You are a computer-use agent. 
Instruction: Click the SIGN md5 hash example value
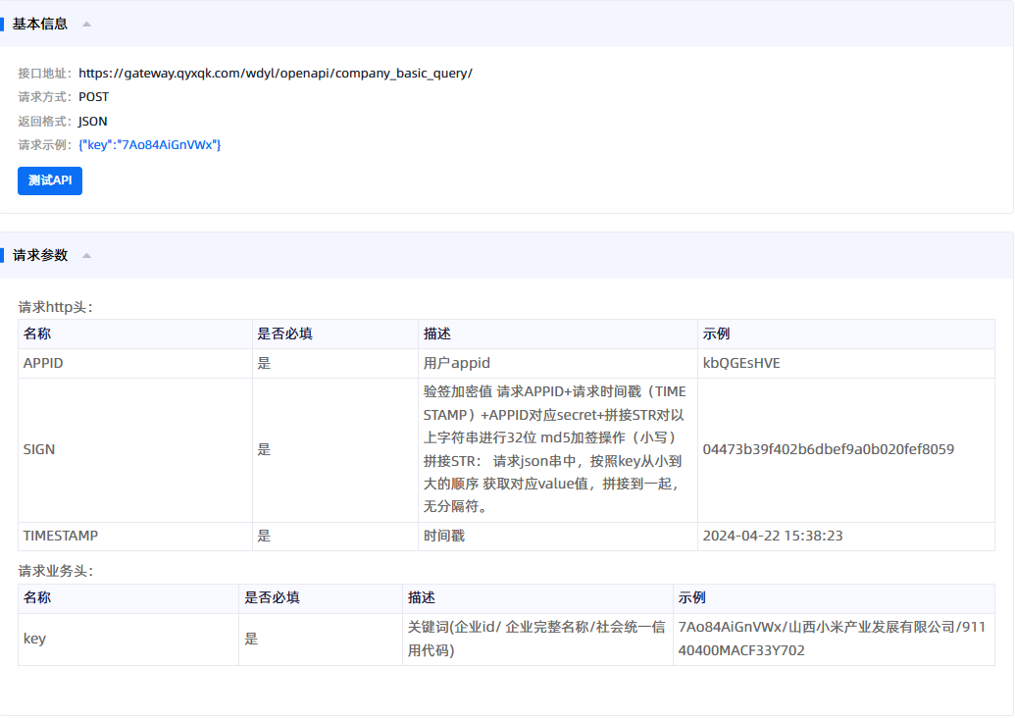click(x=828, y=449)
